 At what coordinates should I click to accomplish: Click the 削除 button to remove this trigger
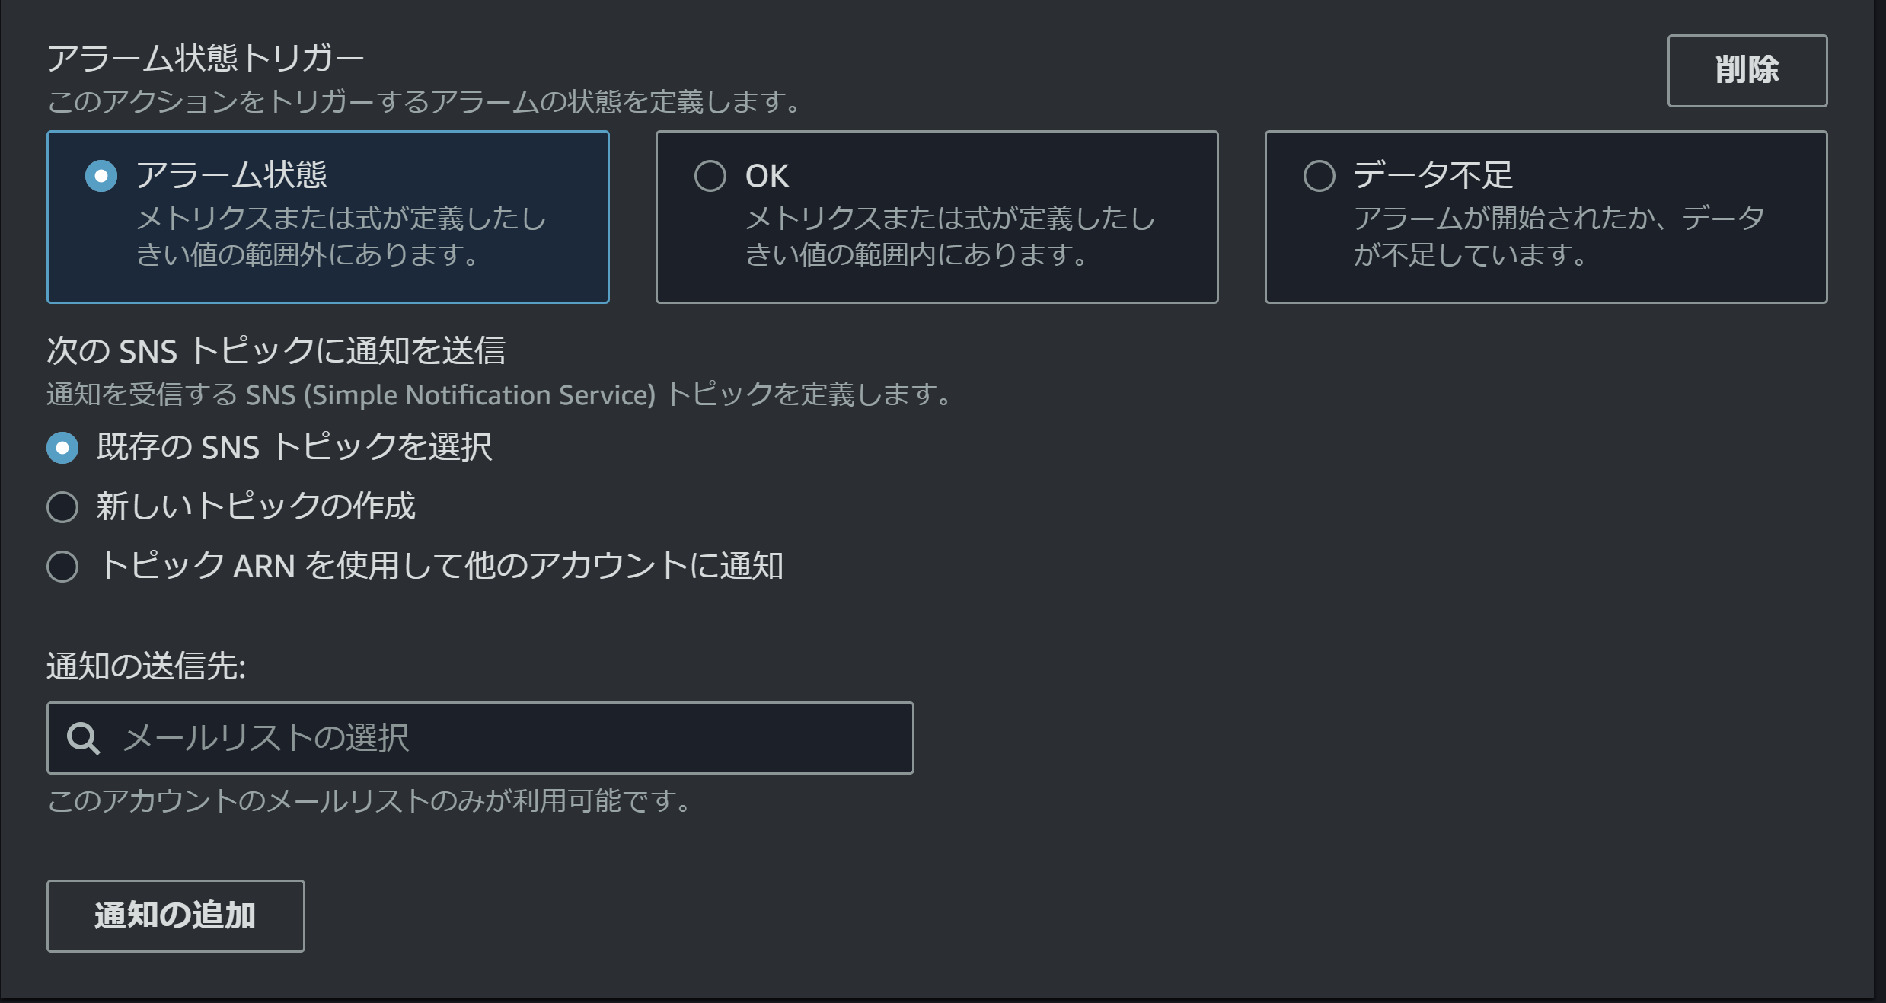click(1747, 70)
